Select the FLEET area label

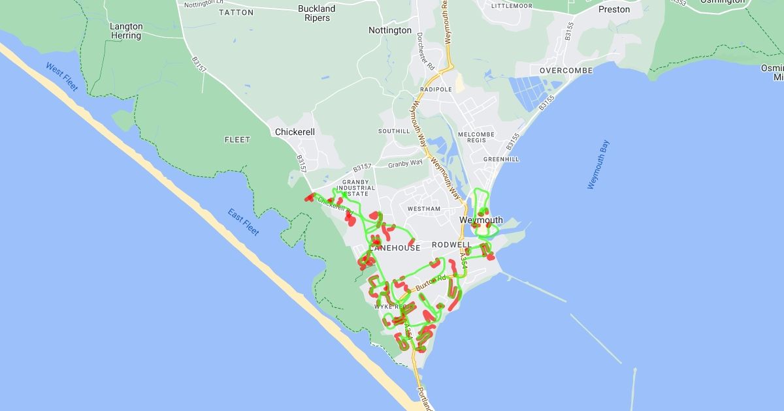[237, 140]
